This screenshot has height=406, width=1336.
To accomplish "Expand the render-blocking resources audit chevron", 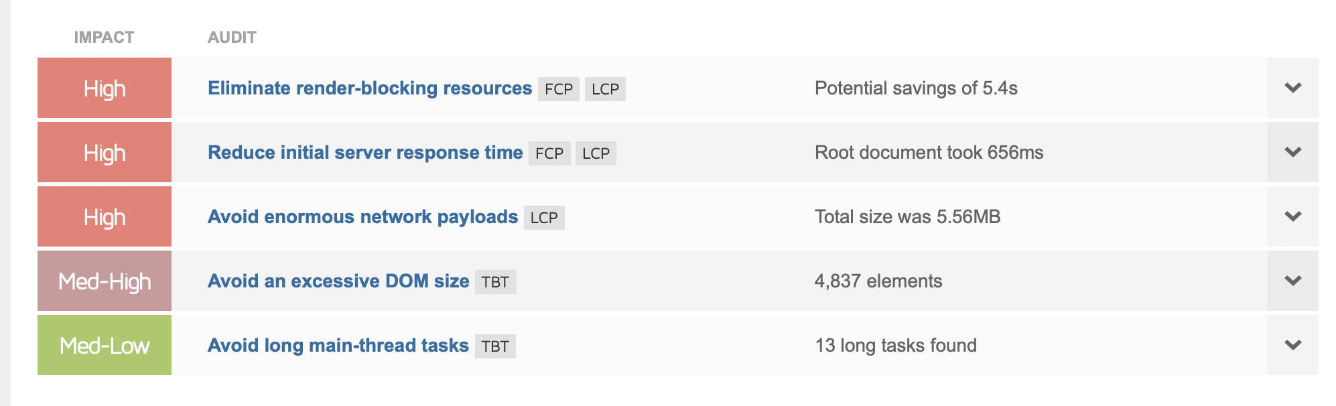I will (1292, 88).
